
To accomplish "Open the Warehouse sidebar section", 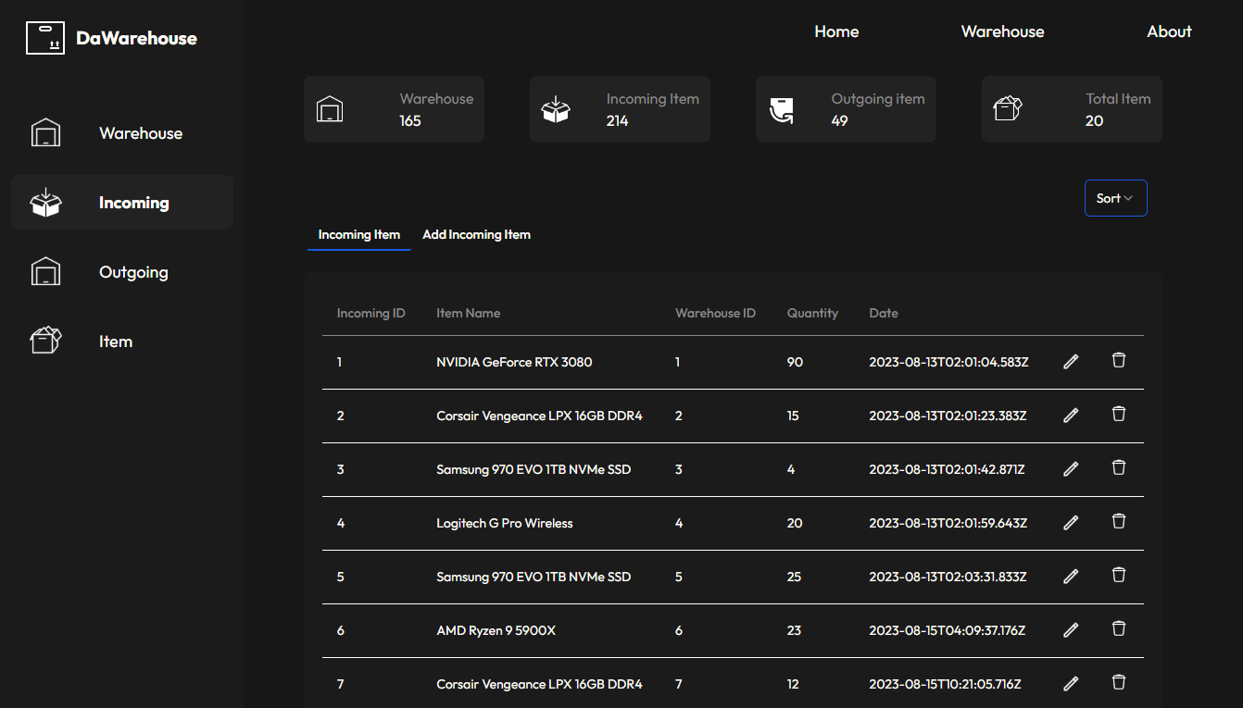I will pyautogui.click(x=140, y=133).
